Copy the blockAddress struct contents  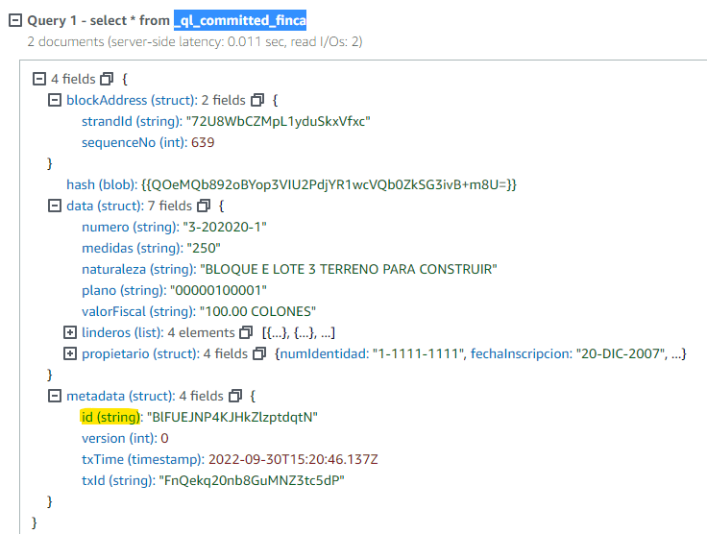[x=256, y=100]
